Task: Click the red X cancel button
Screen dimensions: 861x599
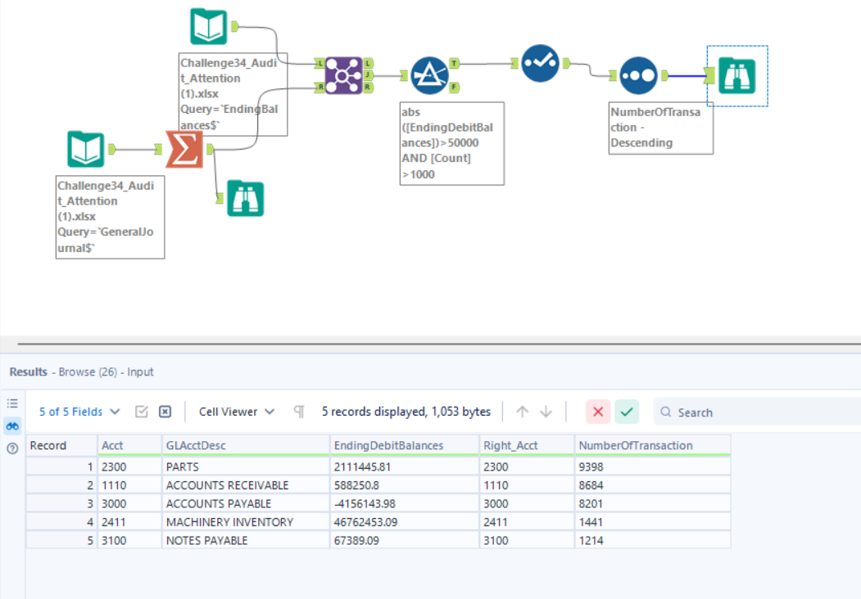Action: (x=598, y=412)
